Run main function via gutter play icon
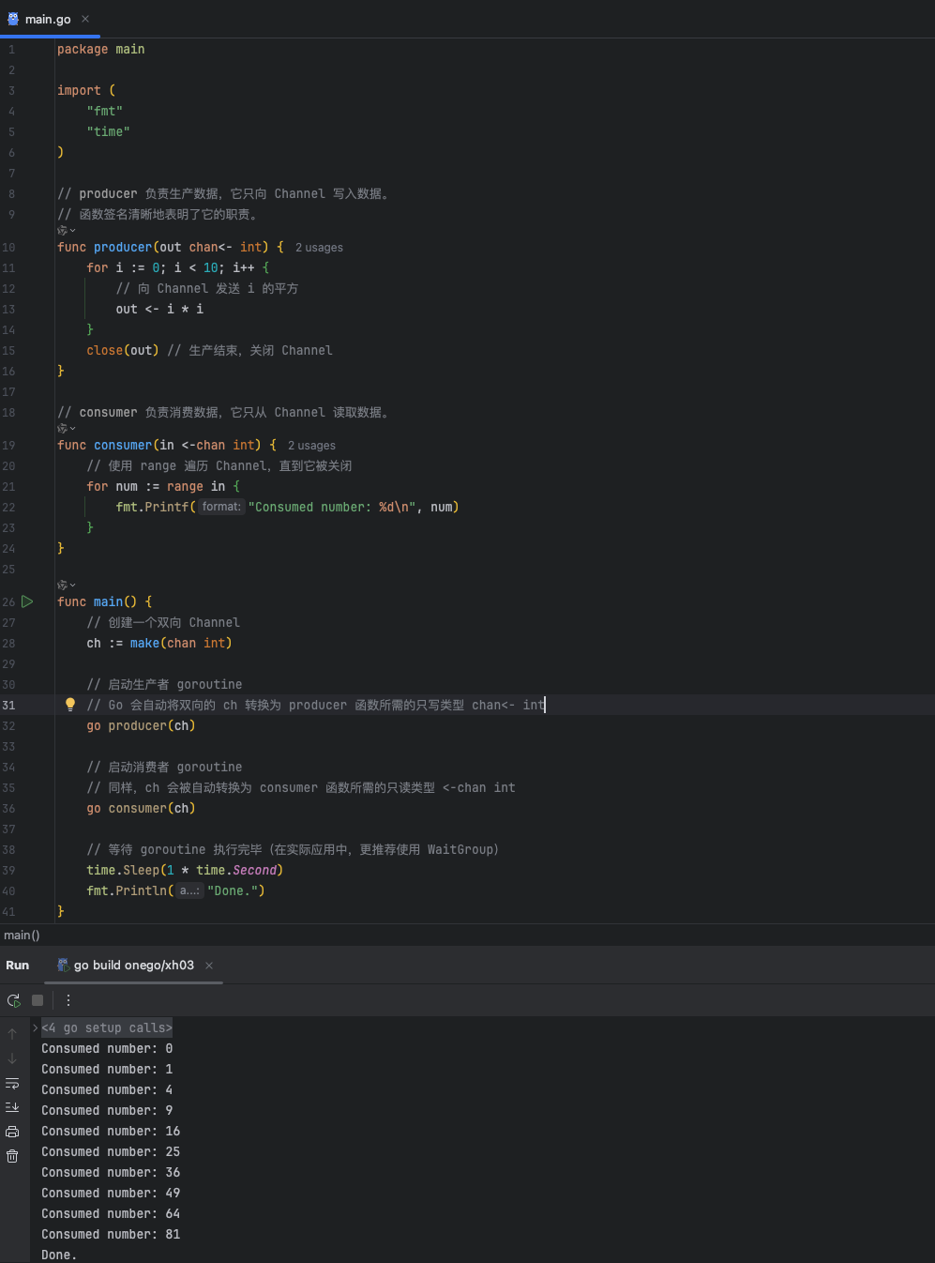Viewport: 935px width, 1263px height. [27, 601]
